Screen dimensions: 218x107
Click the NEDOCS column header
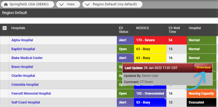[150, 30]
